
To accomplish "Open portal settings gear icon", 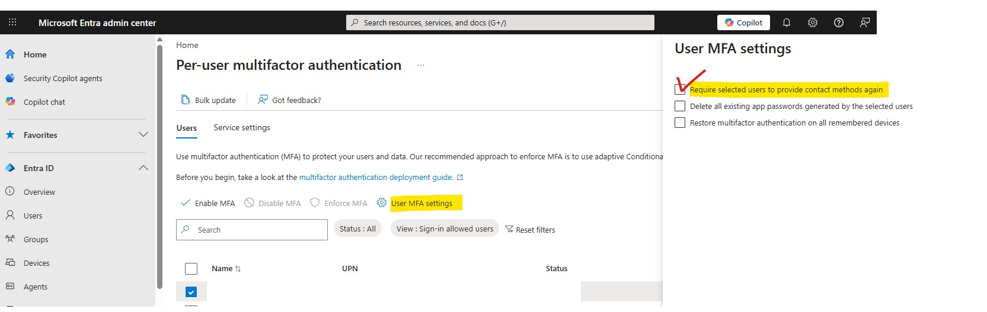I will click(813, 22).
